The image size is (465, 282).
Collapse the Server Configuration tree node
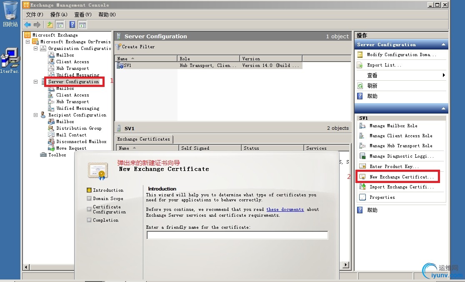click(35, 82)
